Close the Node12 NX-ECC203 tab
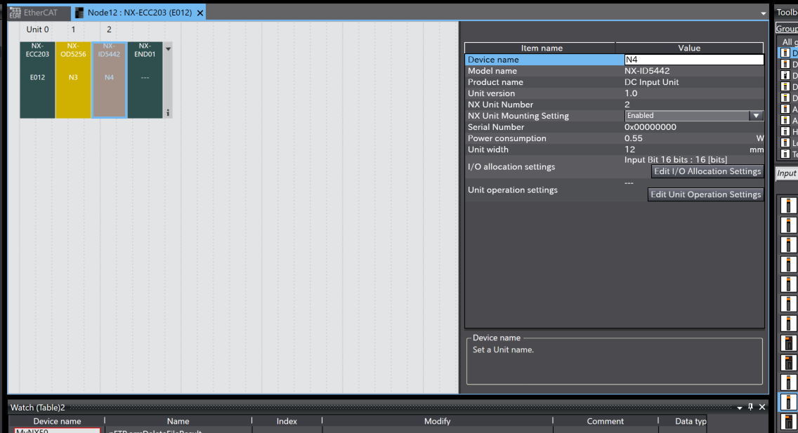The height and width of the screenshot is (433, 798). click(x=200, y=13)
